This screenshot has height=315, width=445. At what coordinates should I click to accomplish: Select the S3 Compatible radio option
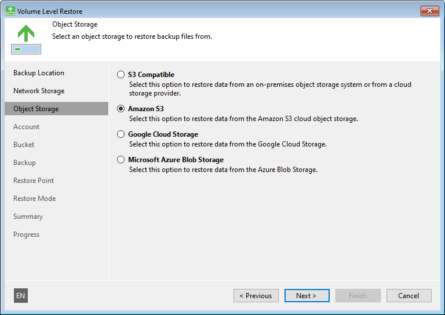(x=121, y=75)
